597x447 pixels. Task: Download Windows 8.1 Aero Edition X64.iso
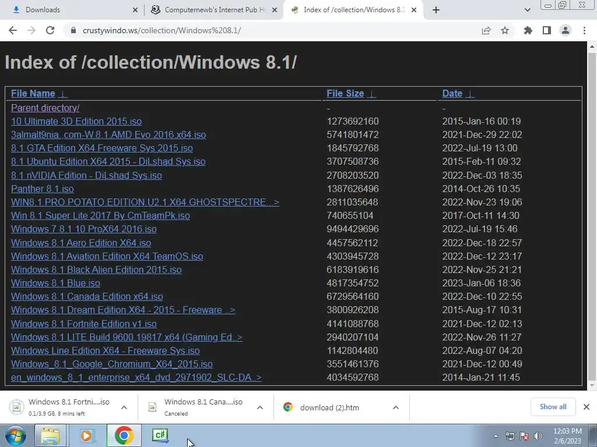[x=81, y=243]
